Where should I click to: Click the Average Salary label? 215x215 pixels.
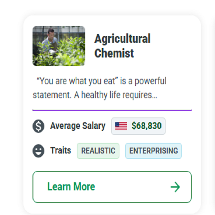(78, 126)
